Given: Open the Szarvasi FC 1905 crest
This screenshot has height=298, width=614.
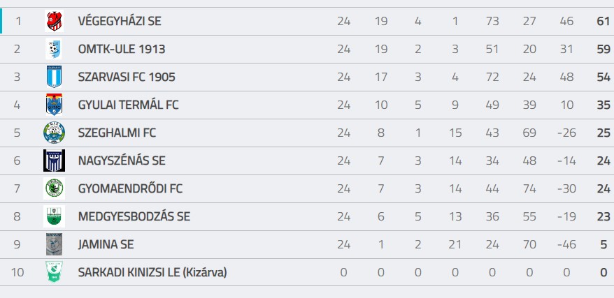Looking at the screenshot, I should (x=54, y=77).
